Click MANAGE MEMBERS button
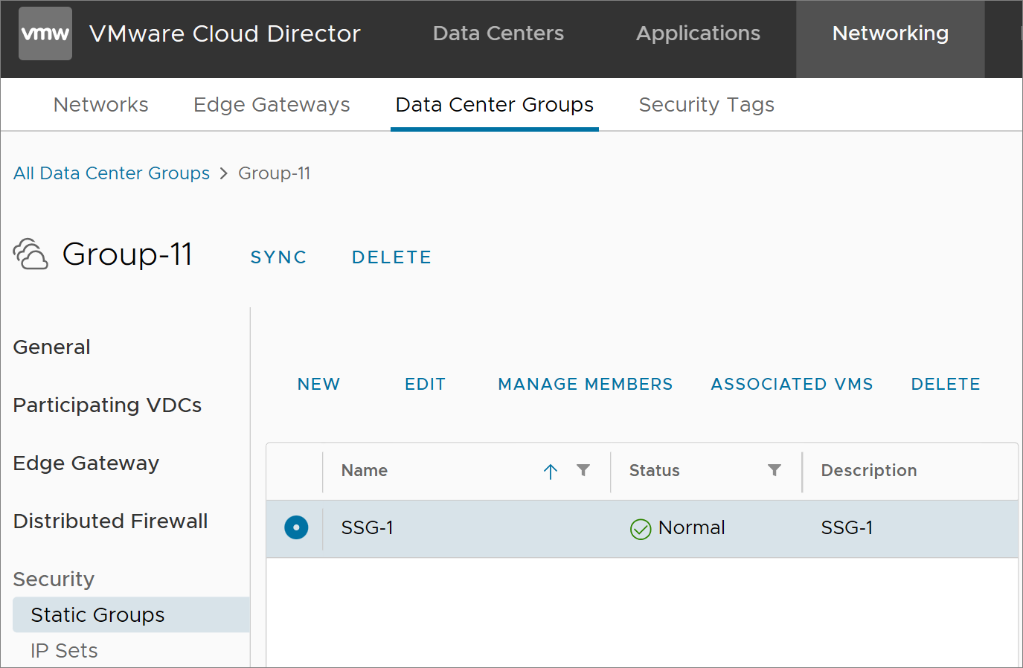Viewport: 1023px width, 668px height. 586,385
